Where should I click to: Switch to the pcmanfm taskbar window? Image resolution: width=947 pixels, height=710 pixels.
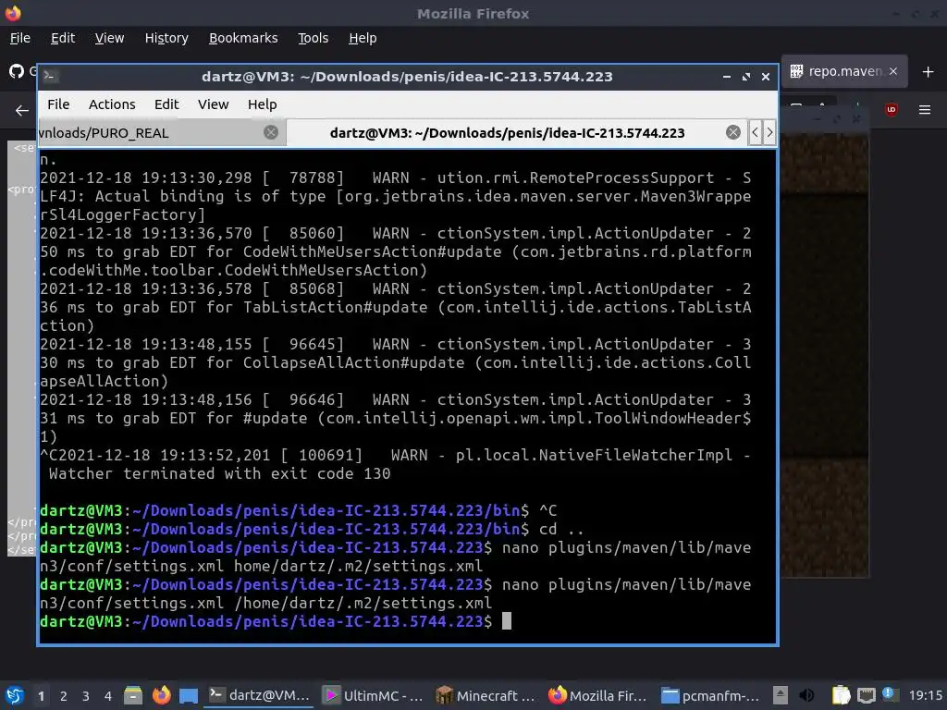click(x=710, y=695)
